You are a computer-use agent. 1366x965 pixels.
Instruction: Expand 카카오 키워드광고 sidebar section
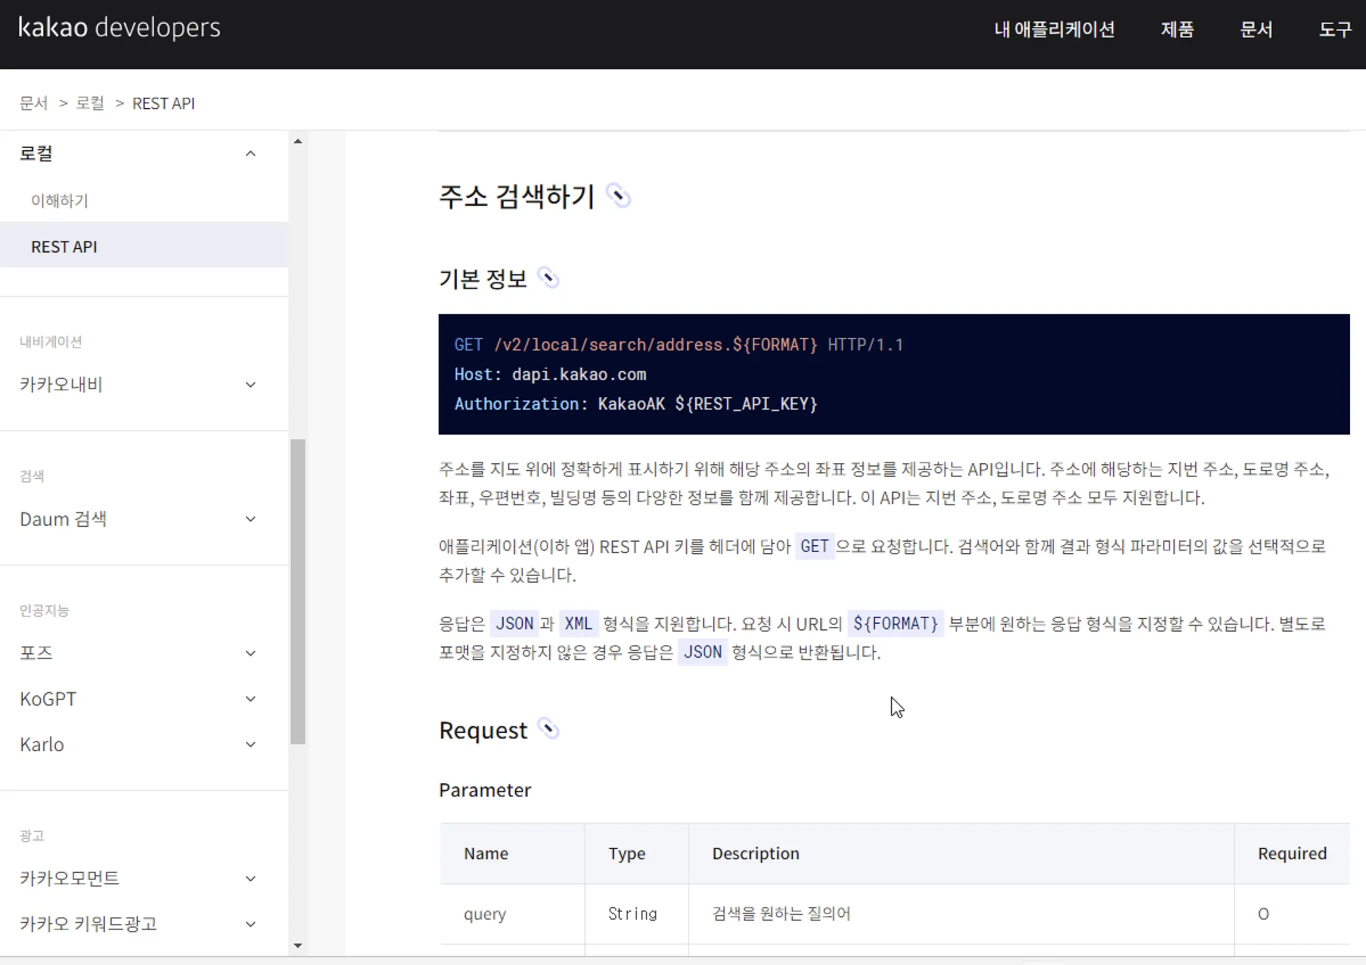point(251,924)
